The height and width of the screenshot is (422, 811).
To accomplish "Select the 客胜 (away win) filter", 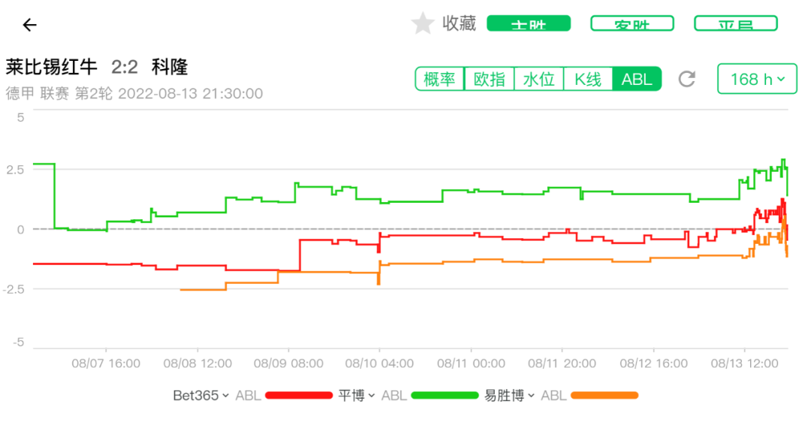I will click(x=632, y=24).
